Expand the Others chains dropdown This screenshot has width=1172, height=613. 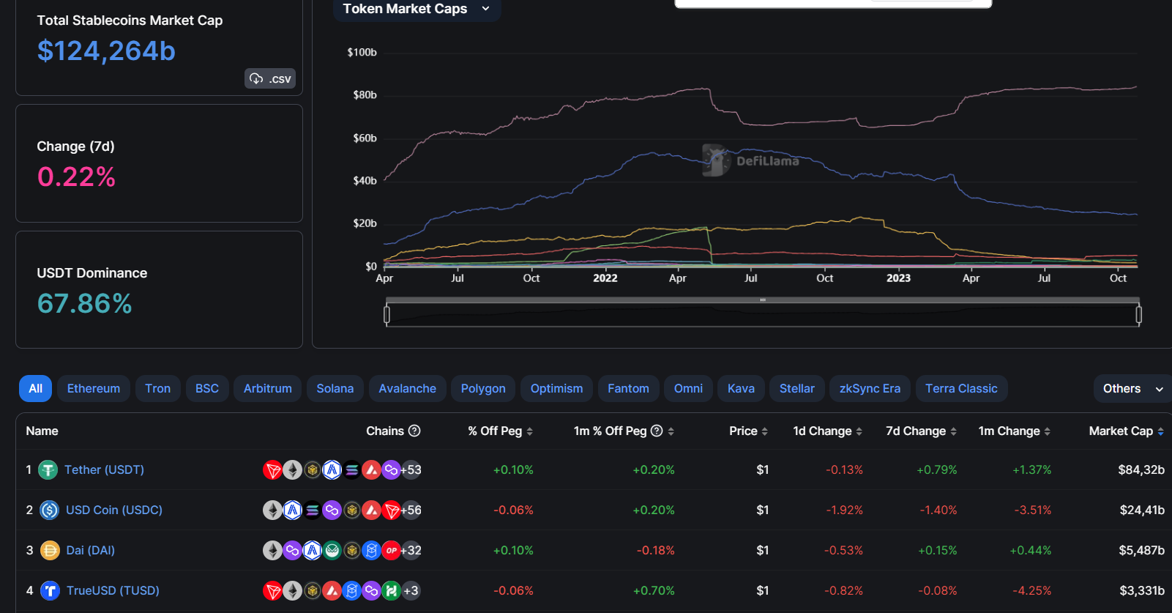point(1132,389)
